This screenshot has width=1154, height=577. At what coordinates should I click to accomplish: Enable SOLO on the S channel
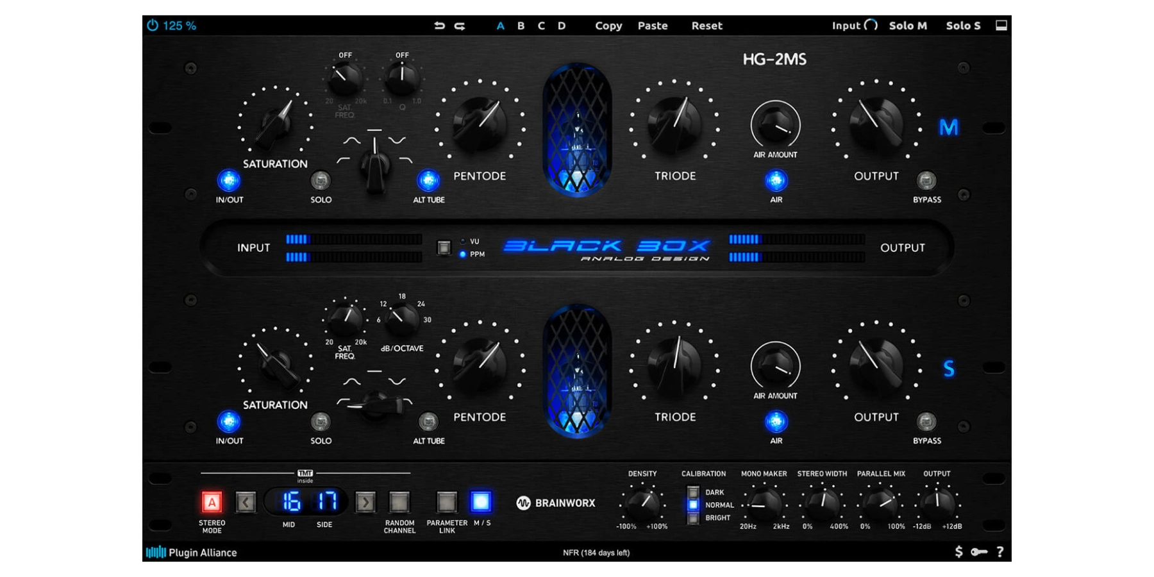321,422
